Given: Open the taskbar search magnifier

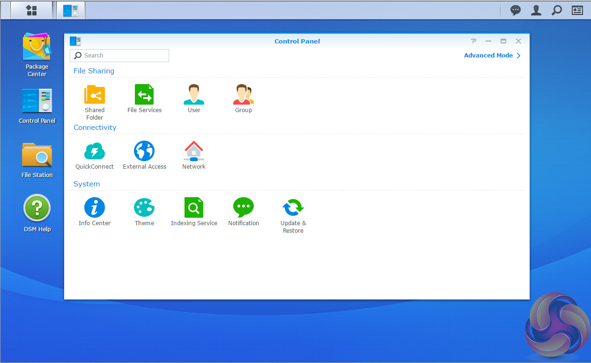Looking at the screenshot, I should tap(557, 10).
